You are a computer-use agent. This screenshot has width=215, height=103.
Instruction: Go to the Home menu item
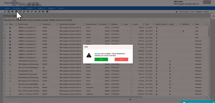tap(7, 8)
